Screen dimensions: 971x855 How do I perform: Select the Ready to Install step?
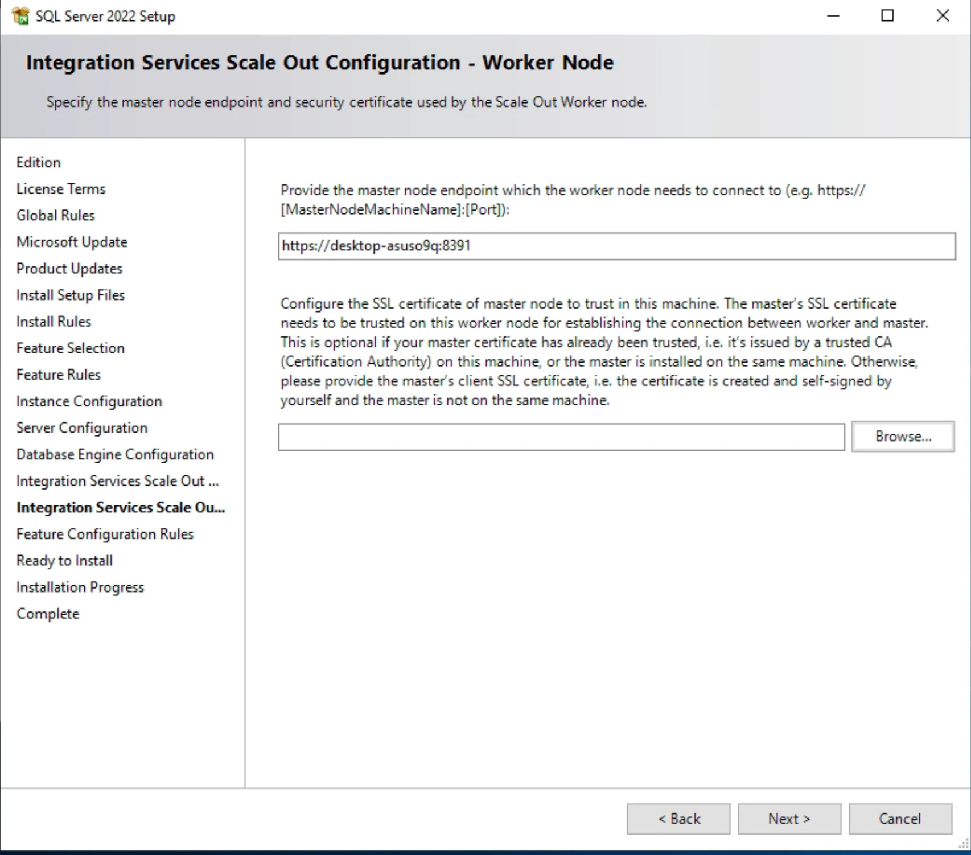pyautogui.click(x=65, y=561)
